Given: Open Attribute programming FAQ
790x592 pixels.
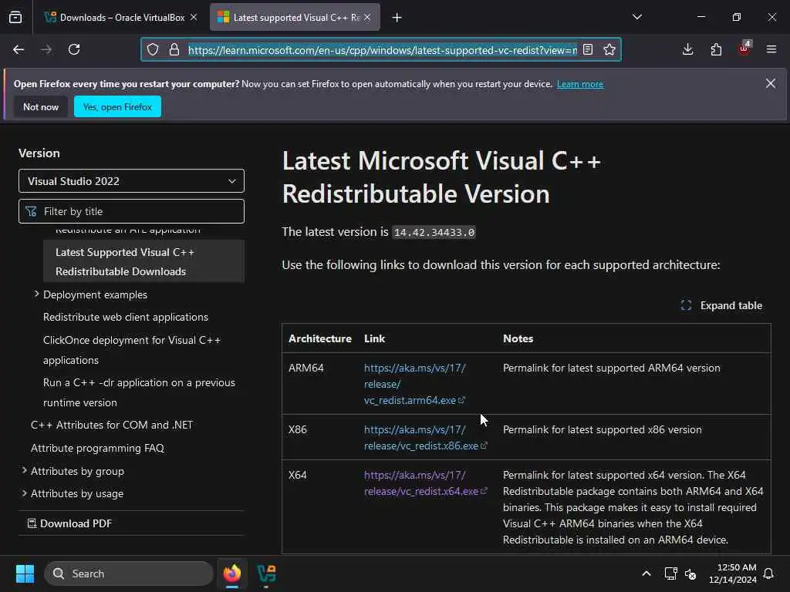Looking at the screenshot, I should coord(97,448).
